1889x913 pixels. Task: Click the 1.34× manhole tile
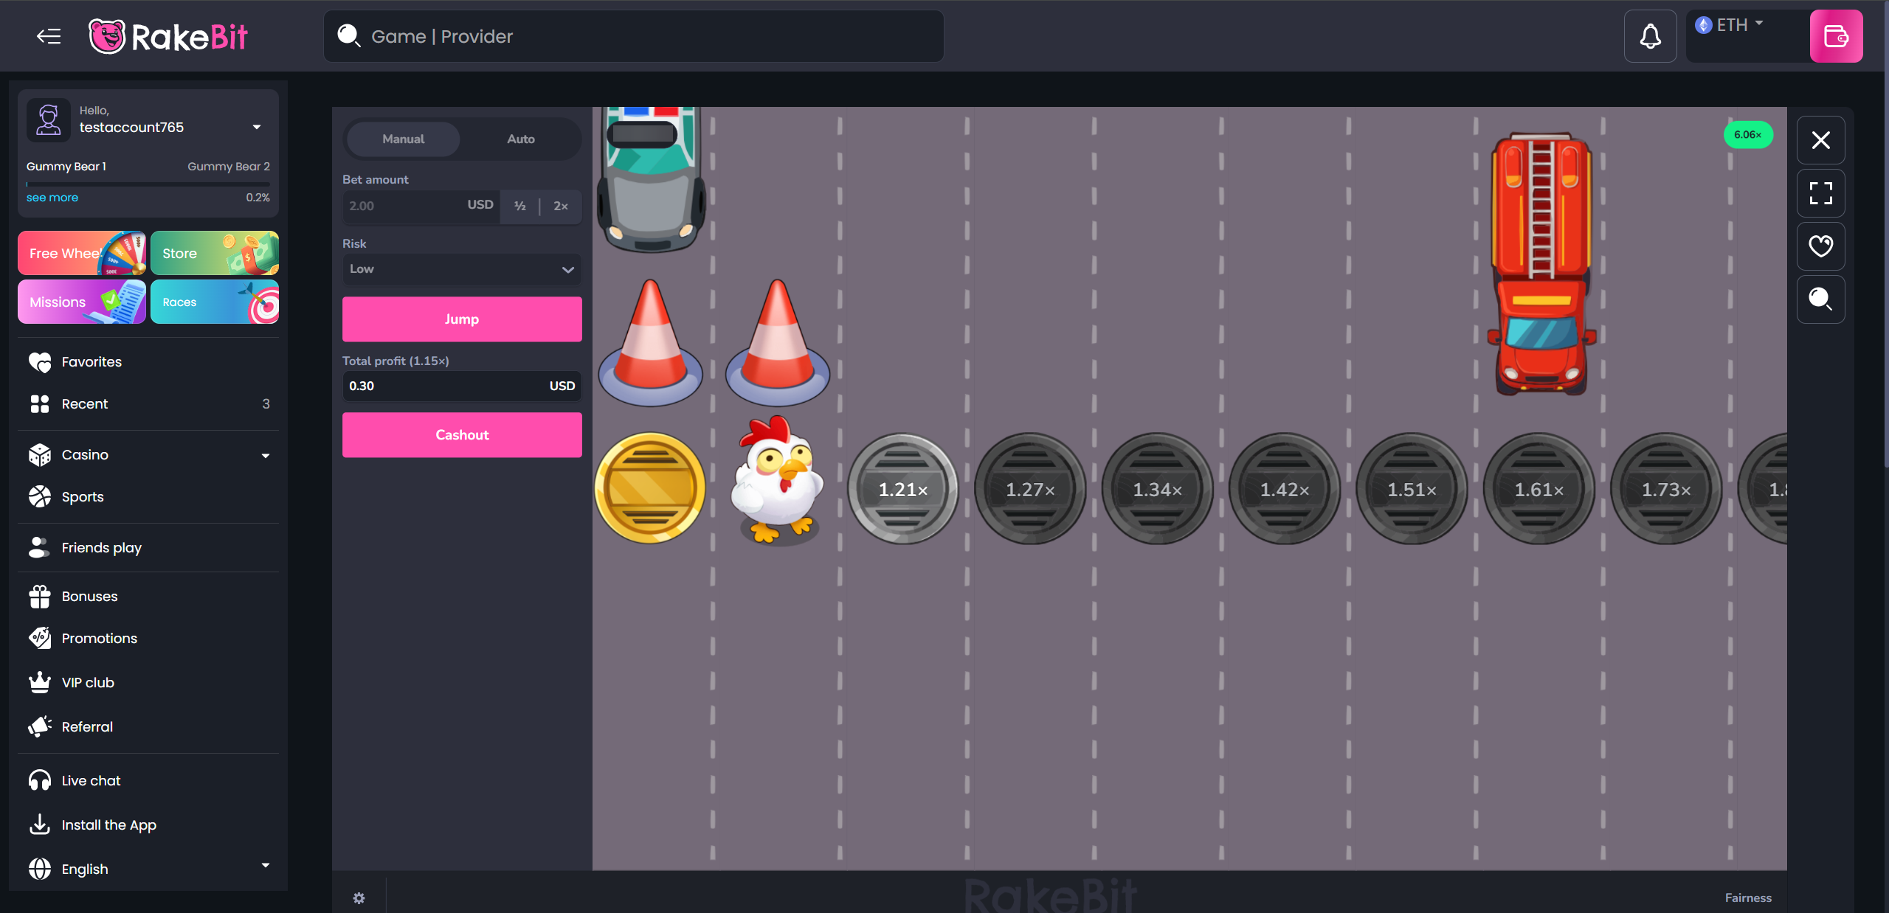point(1157,489)
